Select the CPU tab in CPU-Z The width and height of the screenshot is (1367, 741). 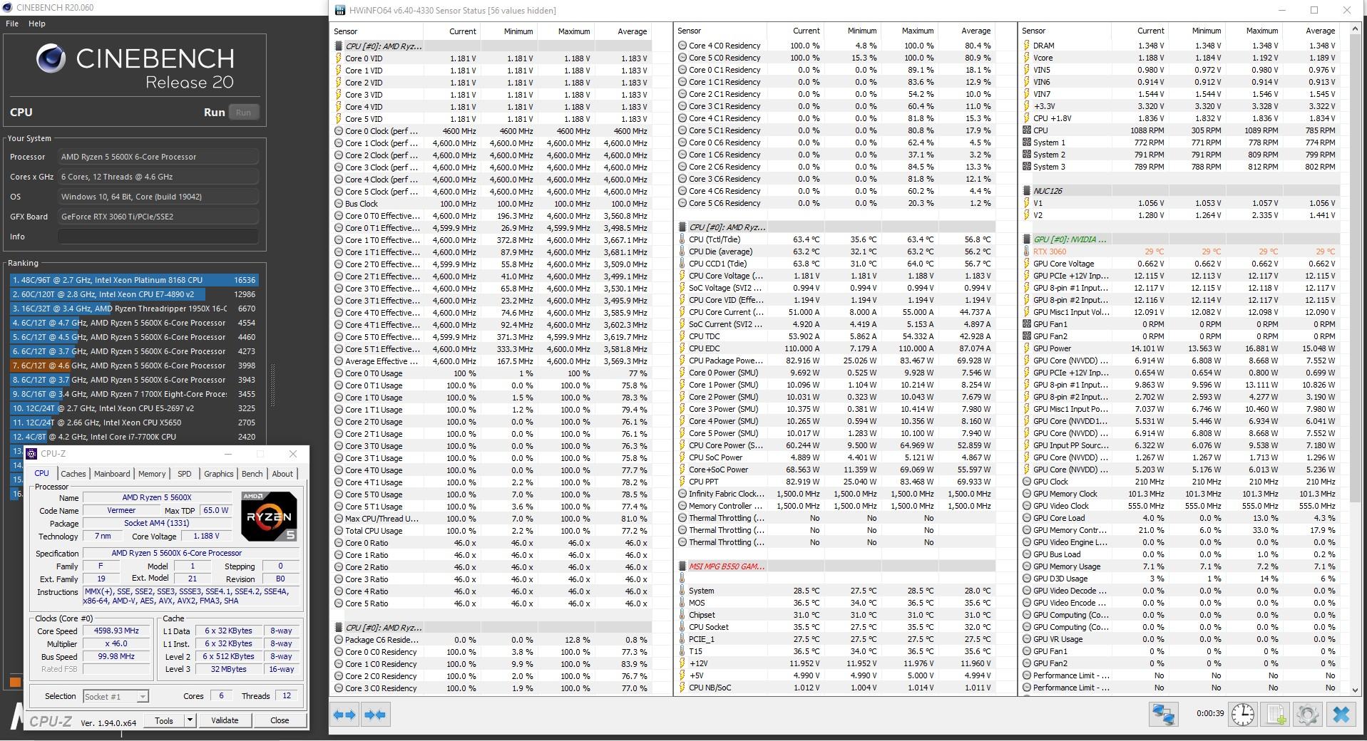42,473
